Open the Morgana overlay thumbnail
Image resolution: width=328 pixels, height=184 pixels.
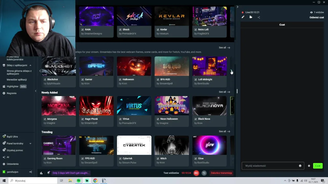[x=59, y=106]
